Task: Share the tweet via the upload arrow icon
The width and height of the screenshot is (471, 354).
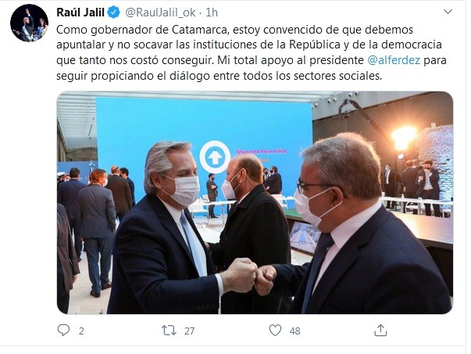Action: [x=380, y=330]
